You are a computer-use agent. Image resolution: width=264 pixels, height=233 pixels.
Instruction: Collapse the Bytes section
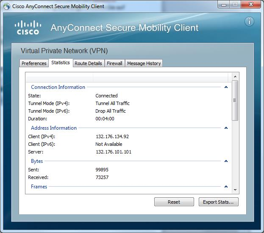click(x=226, y=161)
